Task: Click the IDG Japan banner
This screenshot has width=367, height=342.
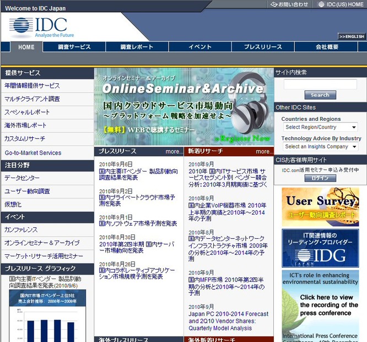Action: [320, 248]
